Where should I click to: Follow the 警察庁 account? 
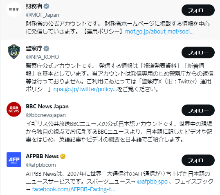(198, 52)
